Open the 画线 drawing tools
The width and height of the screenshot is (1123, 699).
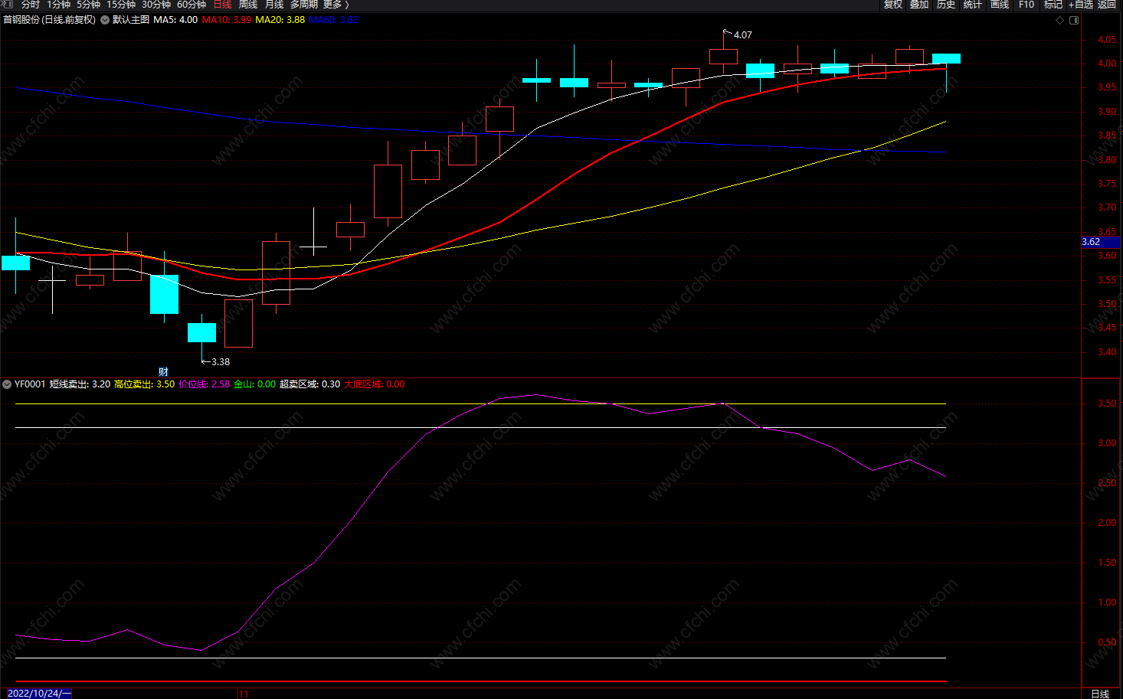(1000, 5)
